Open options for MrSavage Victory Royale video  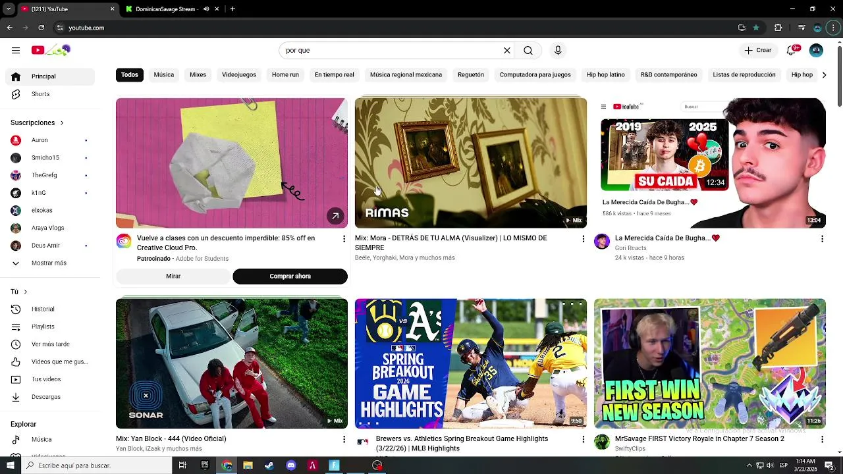point(822,439)
